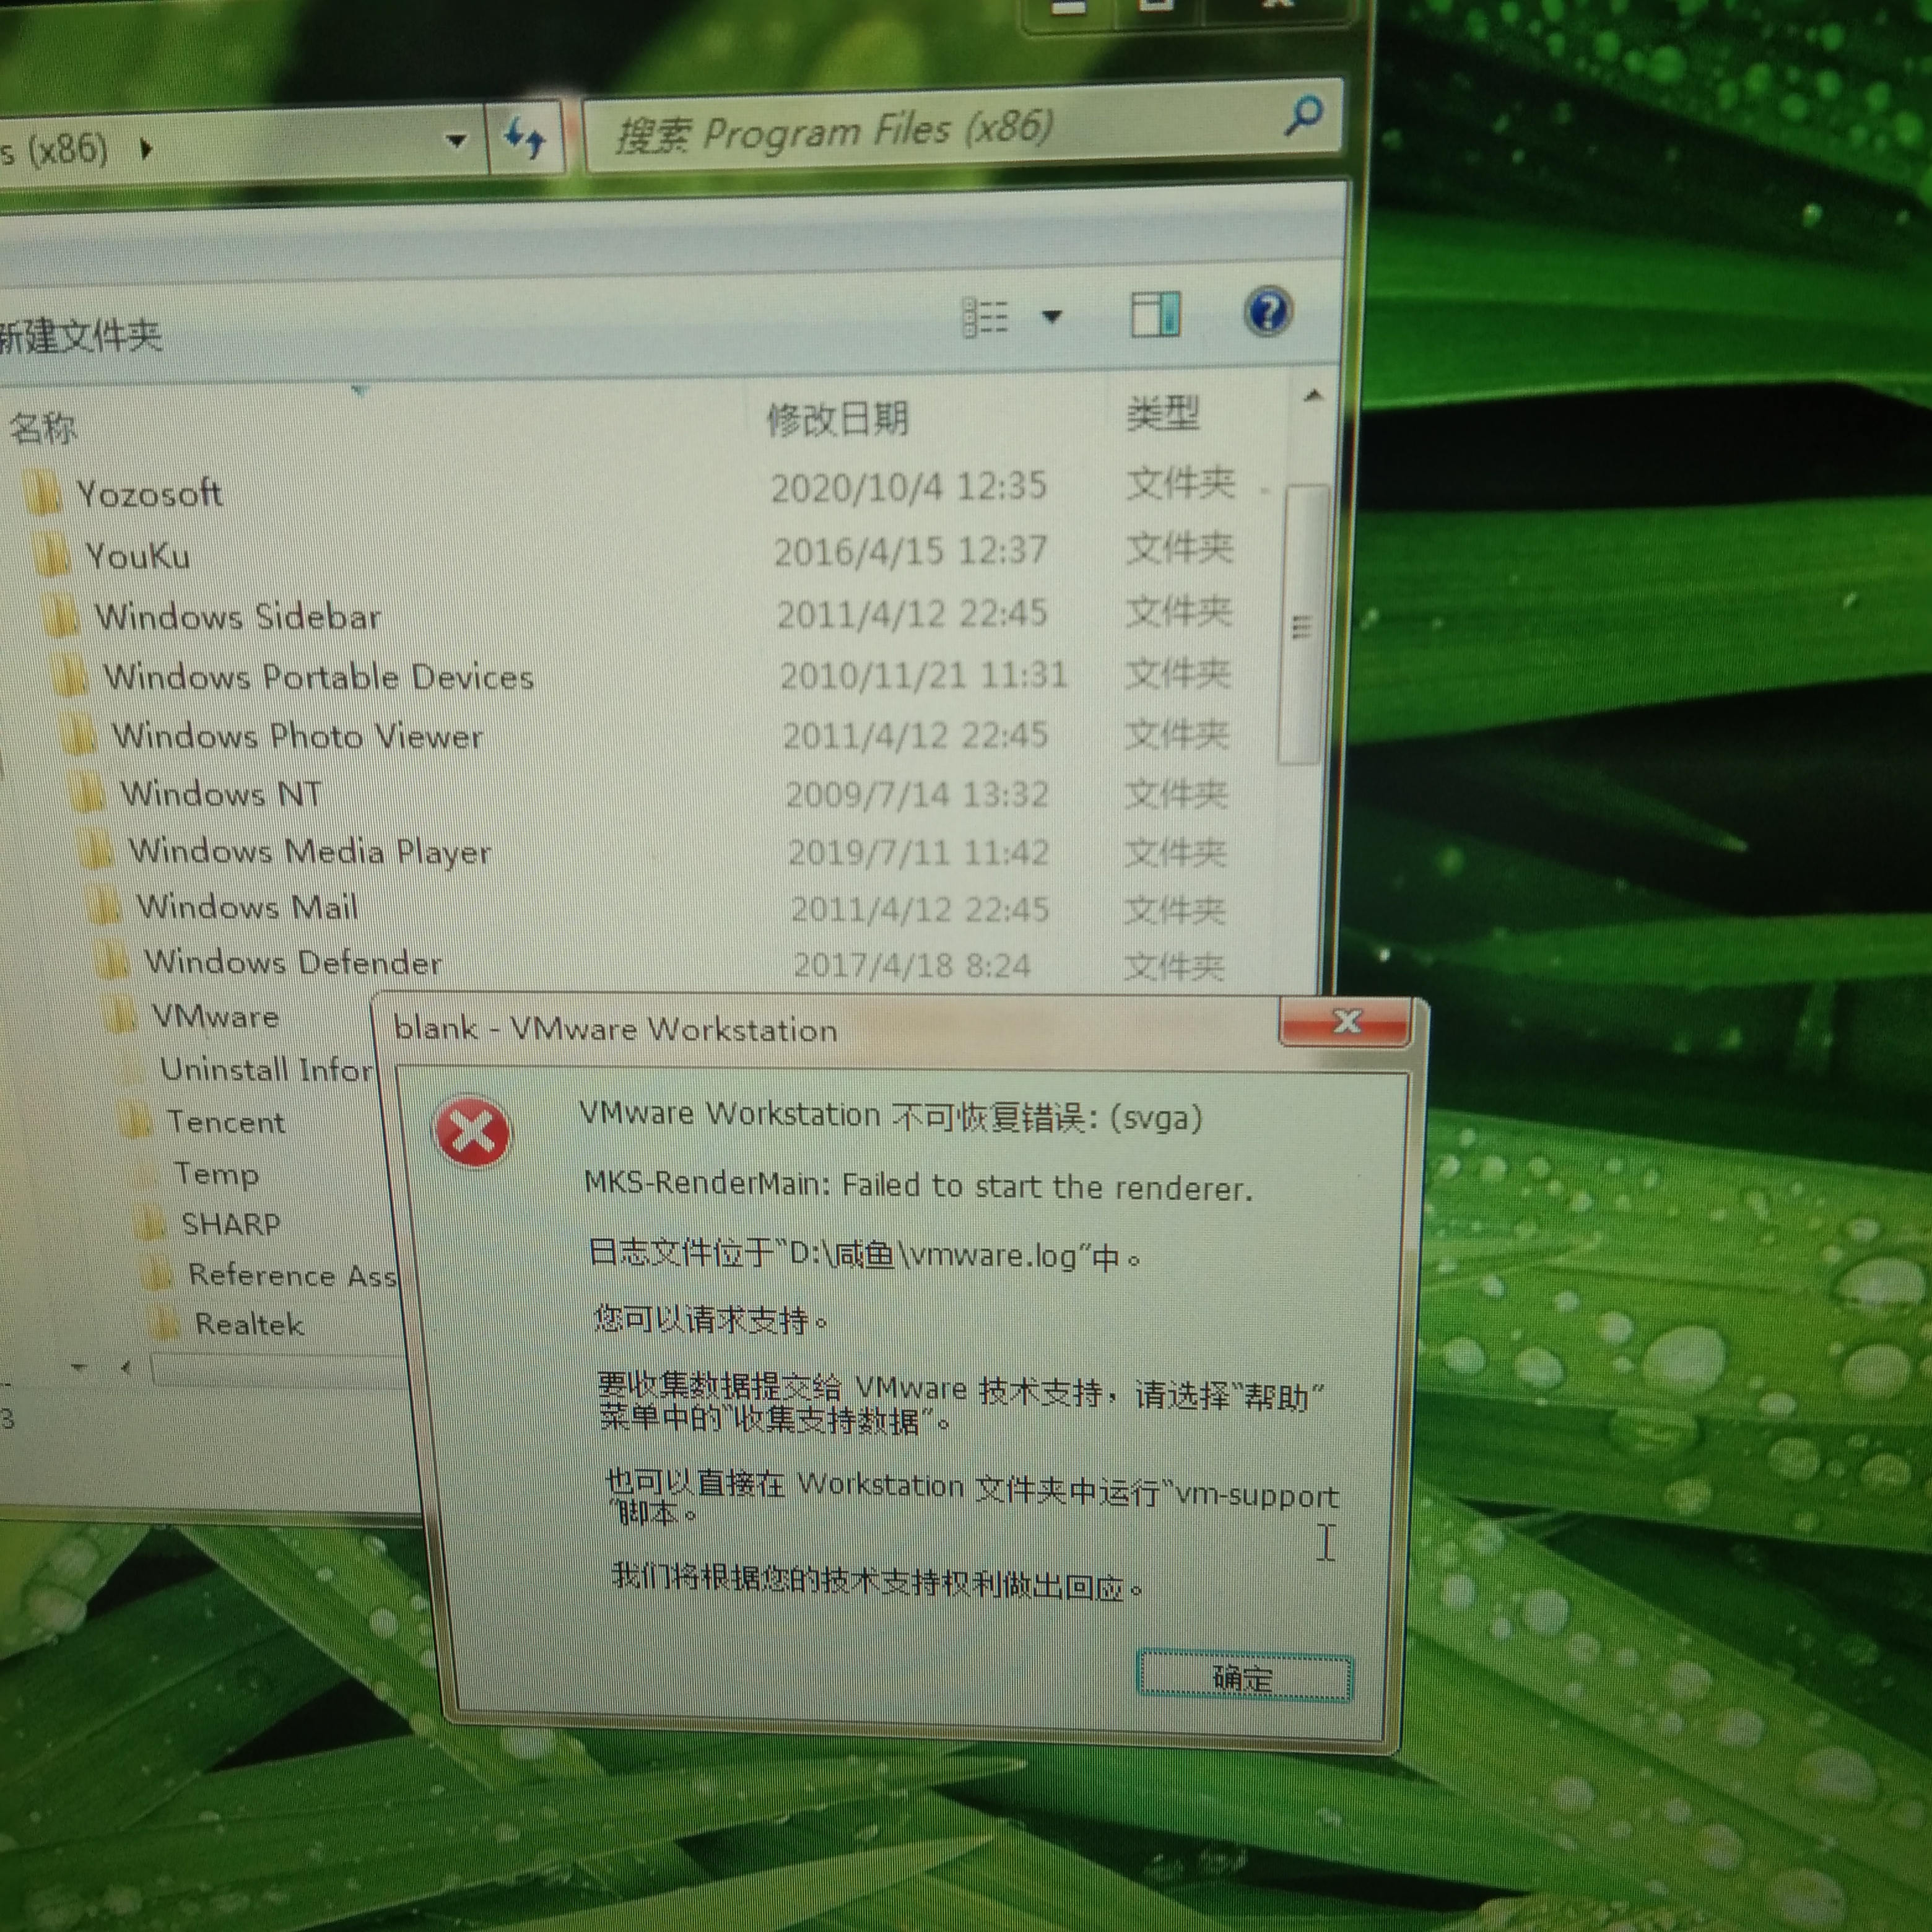The image size is (1932, 1932).
Task: Expand the (x86) breadcrumb arrow
Action: pos(146,150)
